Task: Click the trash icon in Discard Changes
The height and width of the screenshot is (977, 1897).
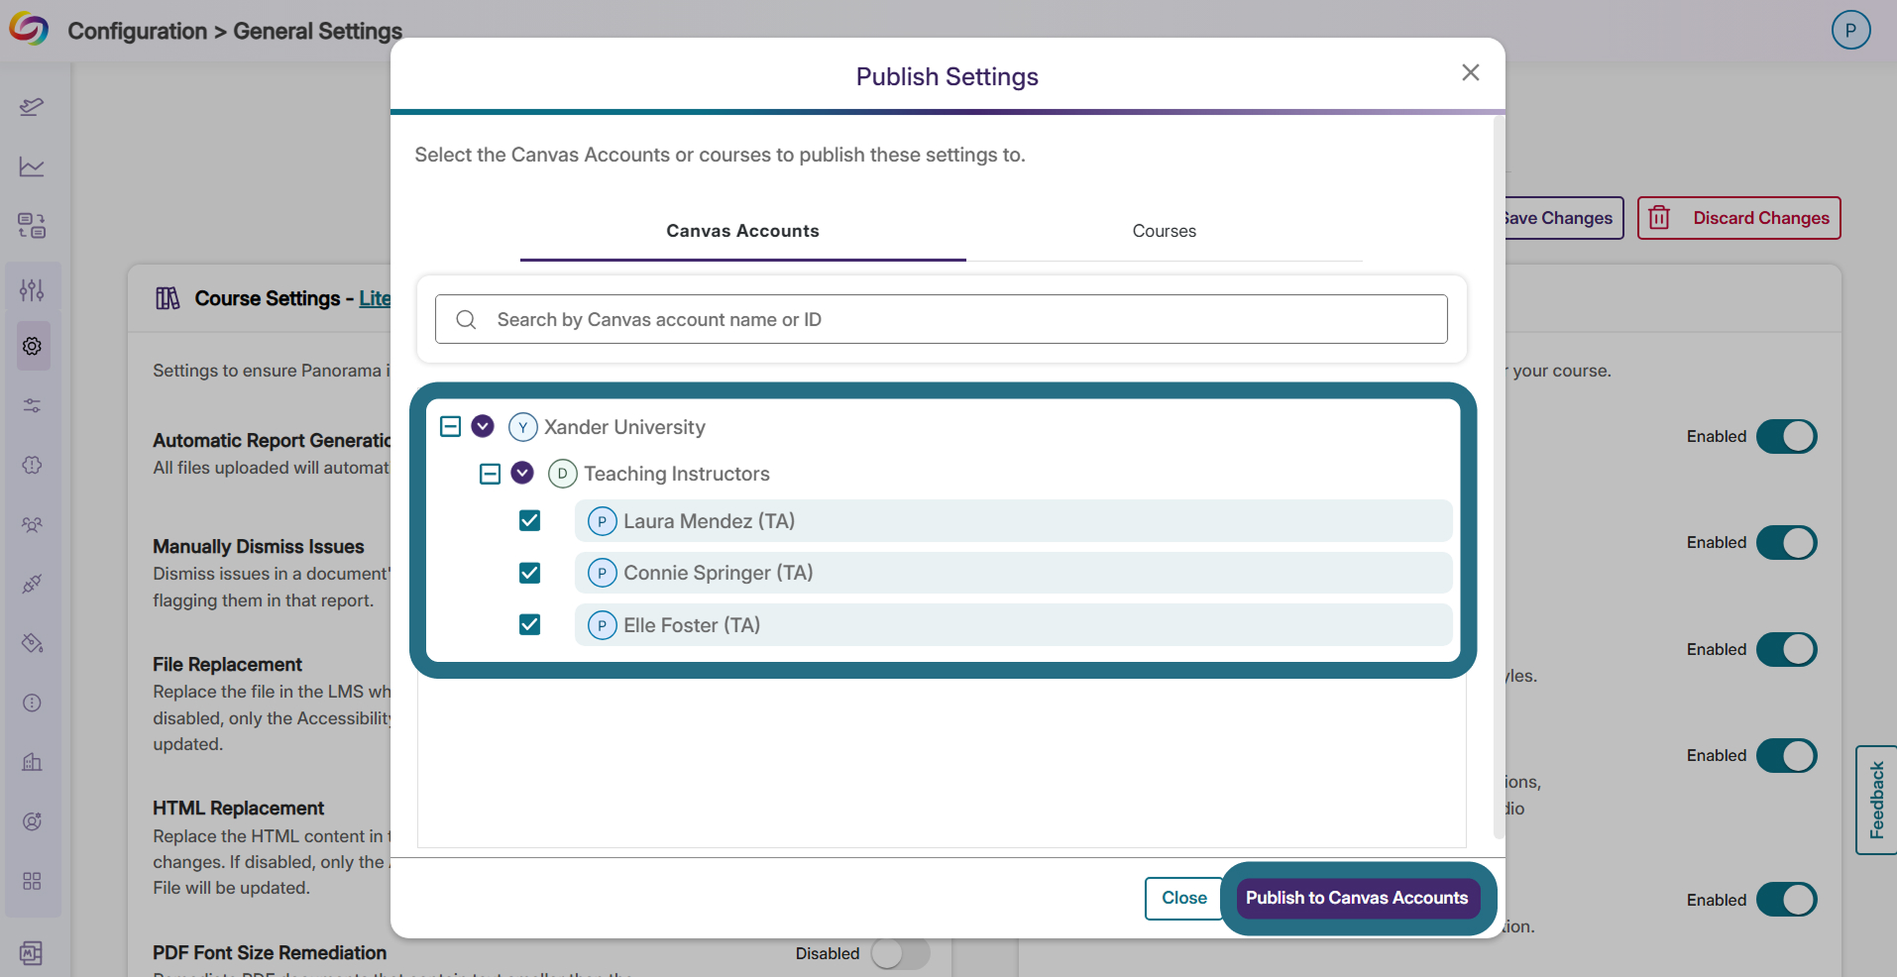Action: tap(1659, 218)
